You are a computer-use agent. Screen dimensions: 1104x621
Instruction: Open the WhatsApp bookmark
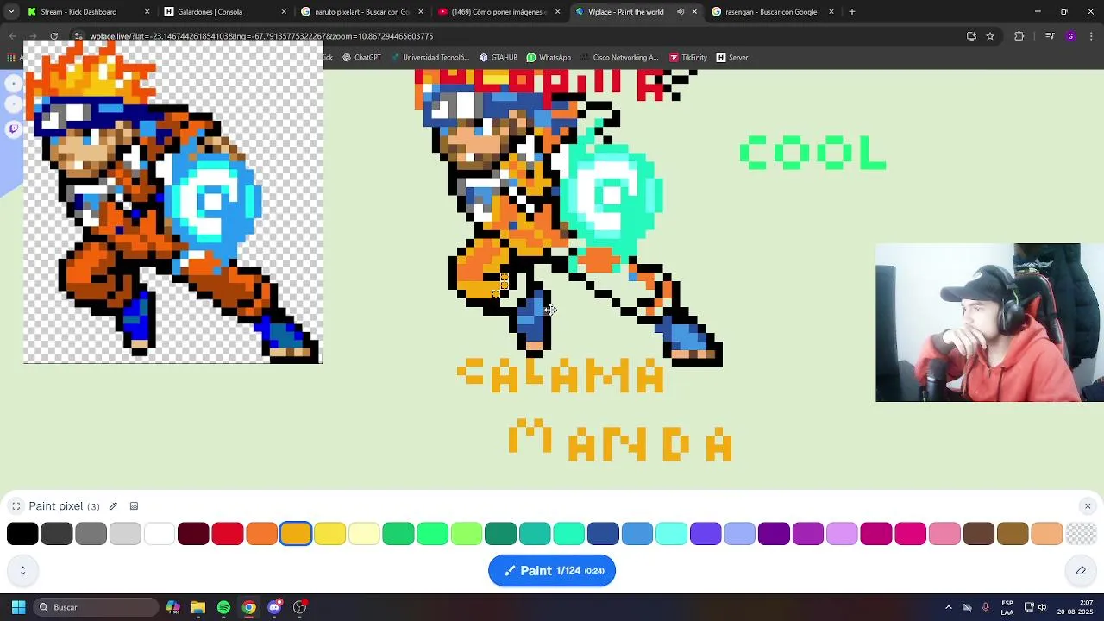pos(549,58)
